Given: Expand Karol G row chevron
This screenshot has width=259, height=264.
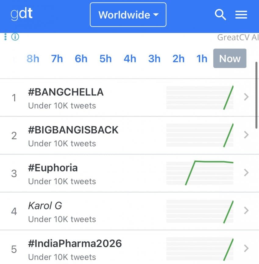Looking at the screenshot, I should (x=247, y=211).
